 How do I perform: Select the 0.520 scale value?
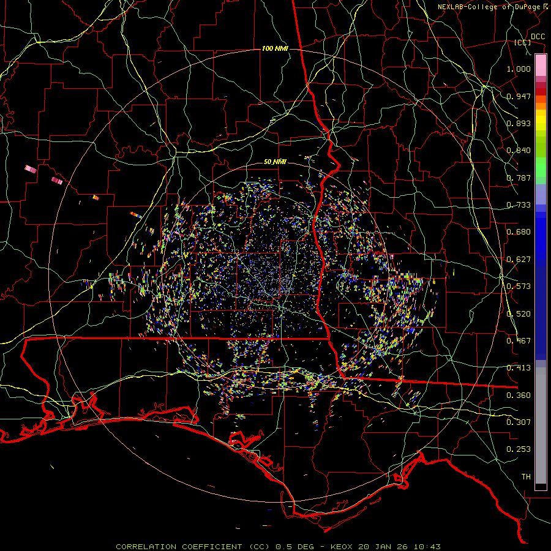click(519, 314)
